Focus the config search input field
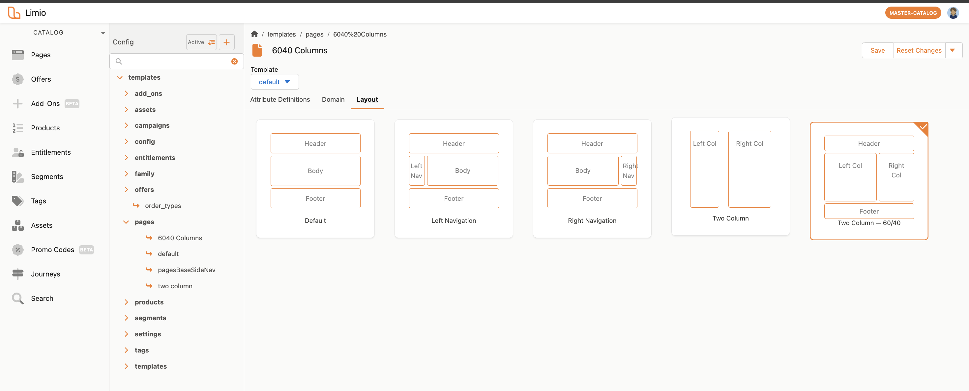969x391 pixels. (176, 62)
